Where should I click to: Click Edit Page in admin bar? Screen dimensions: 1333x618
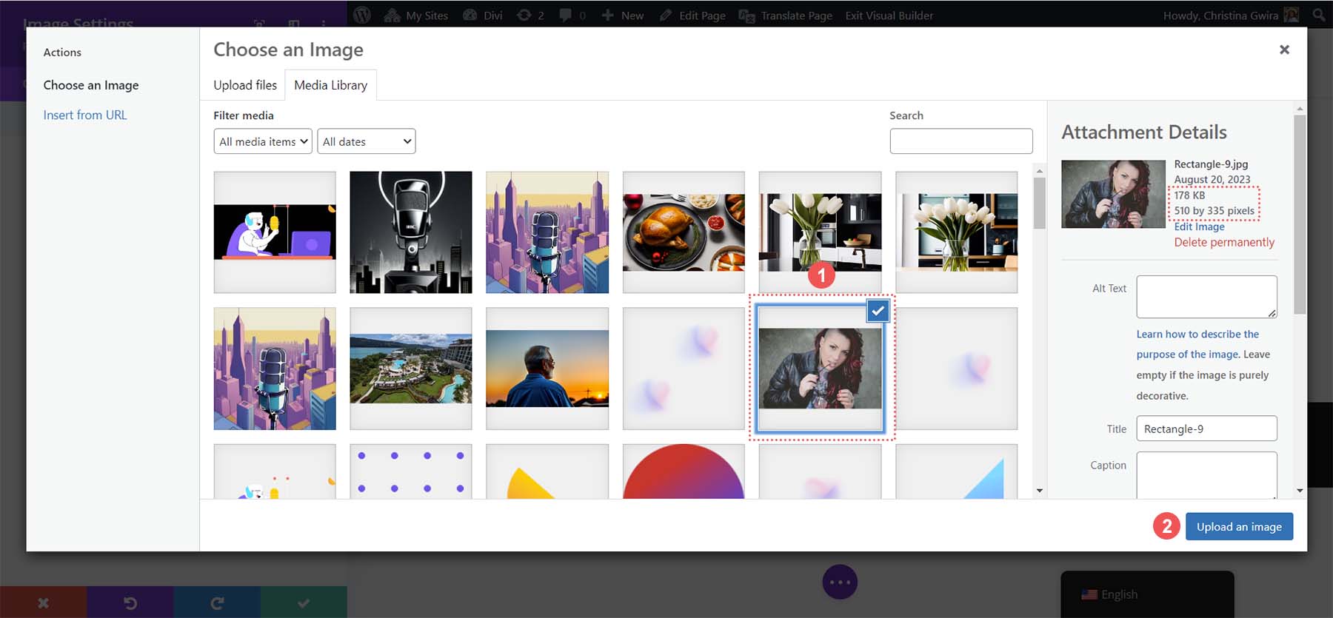(692, 15)
